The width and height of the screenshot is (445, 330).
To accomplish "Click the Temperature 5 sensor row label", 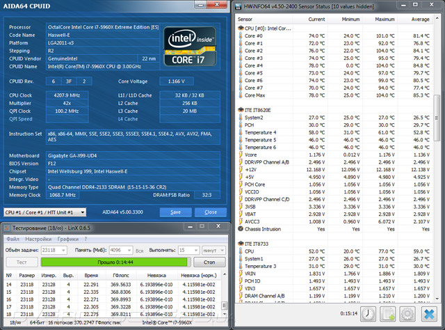I will pyautogui.click(x=260, y=140).
